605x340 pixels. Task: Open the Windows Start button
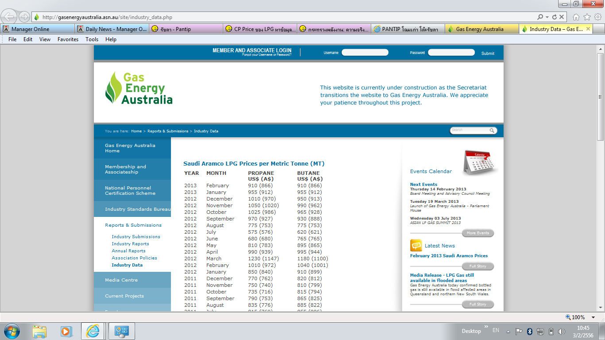(12, 331)
